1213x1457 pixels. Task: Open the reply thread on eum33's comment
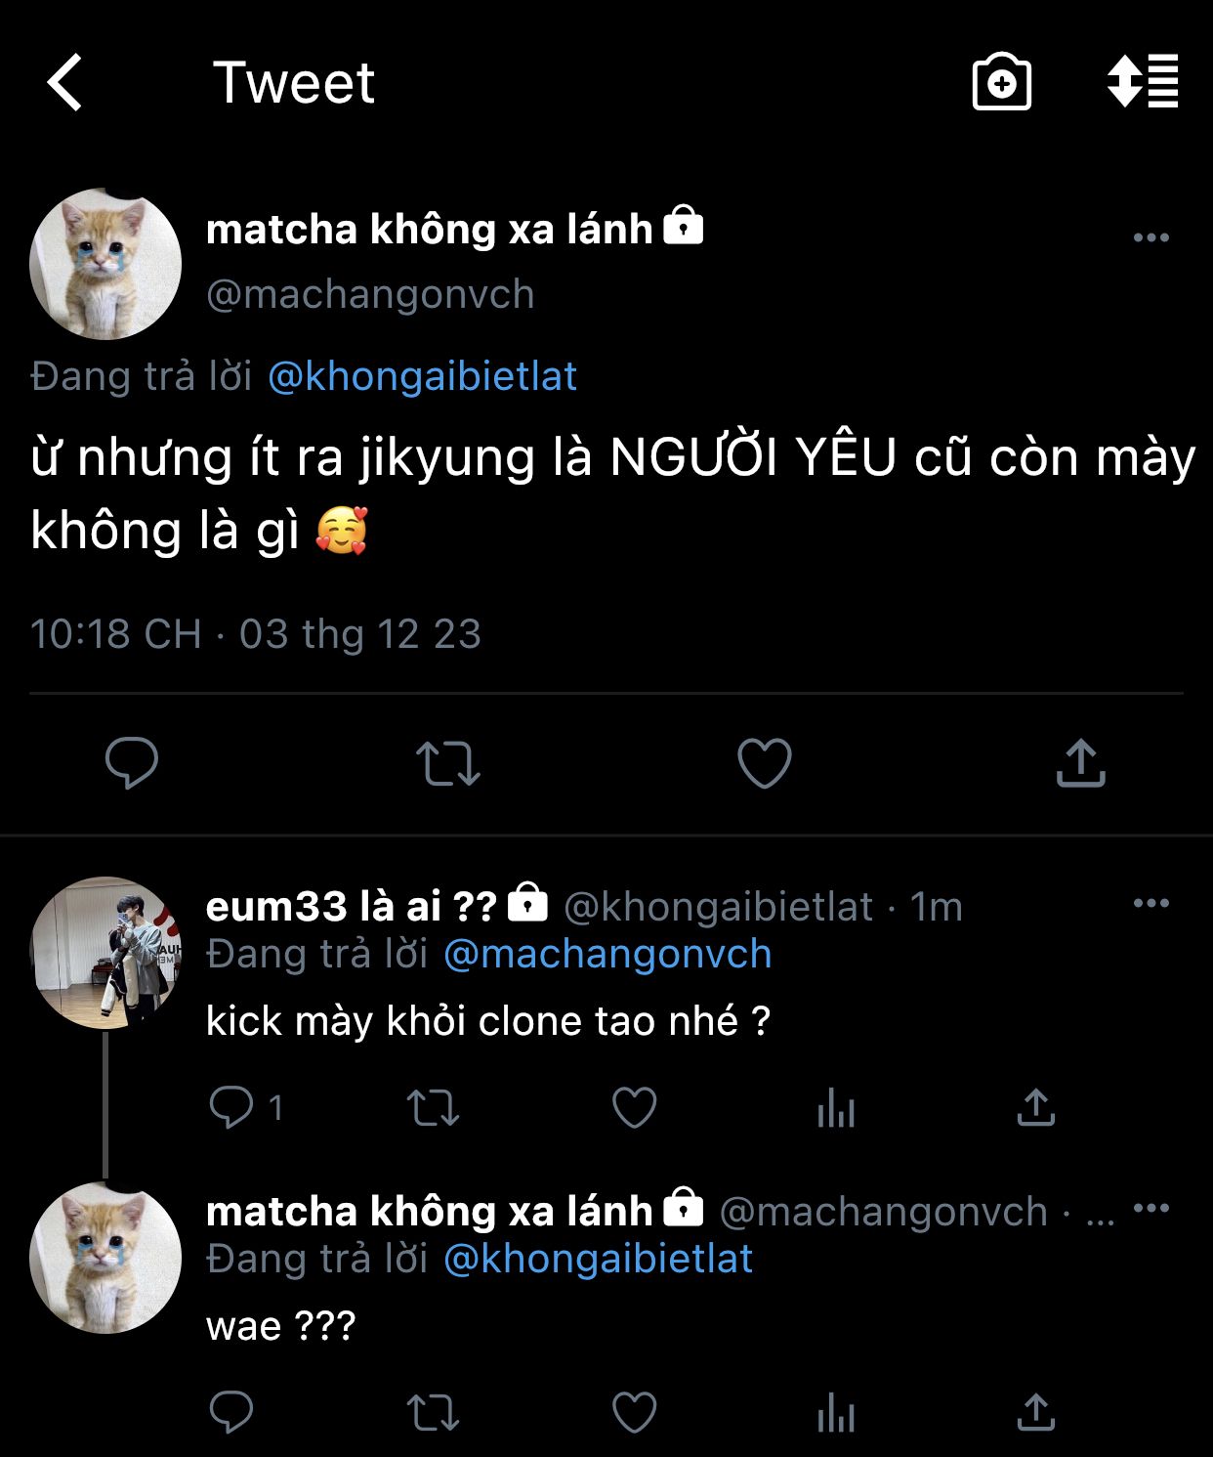232,1108
